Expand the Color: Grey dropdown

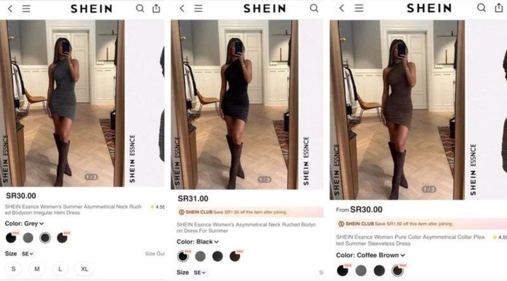coord(24,223)
